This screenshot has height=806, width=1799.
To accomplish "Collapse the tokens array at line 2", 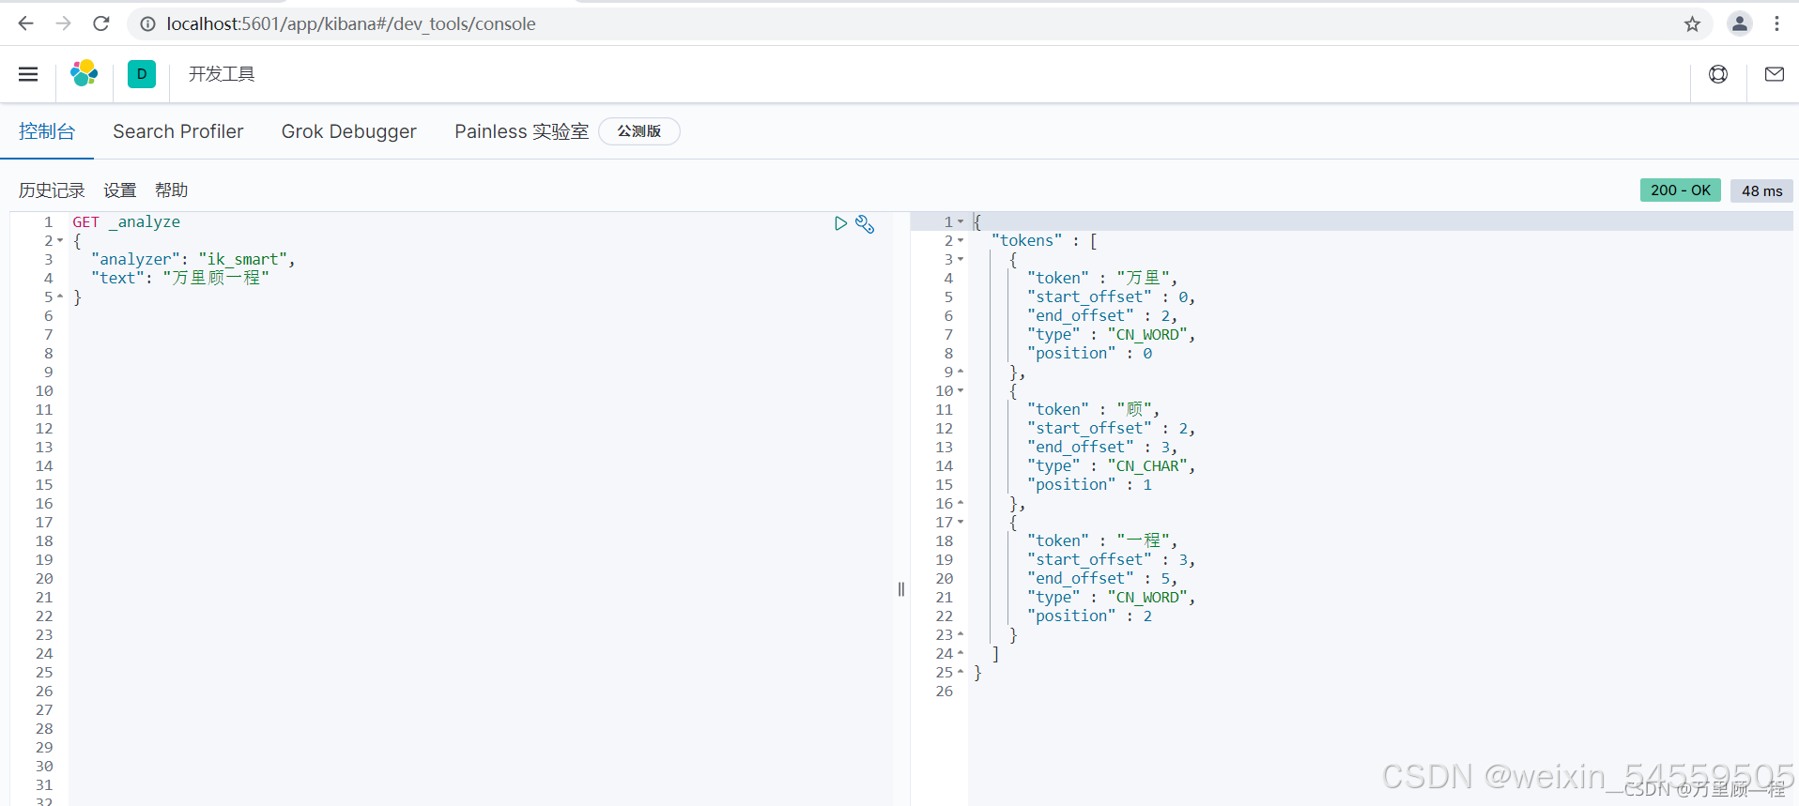I will pyautogui.click(x=961, y=241).
